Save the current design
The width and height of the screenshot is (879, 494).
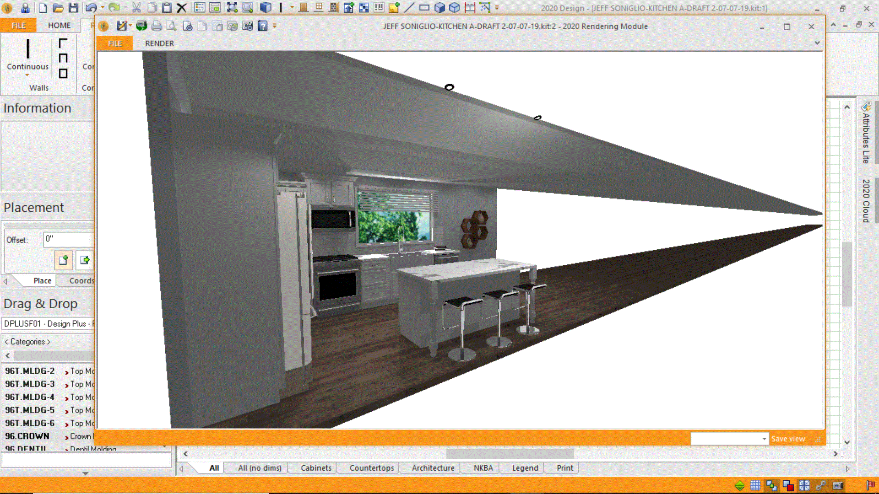tap(73, 8)
